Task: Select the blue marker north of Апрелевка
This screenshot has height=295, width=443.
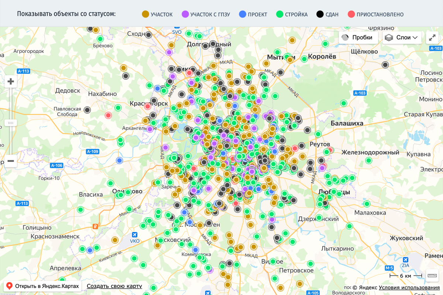Action: (x=90, y=250)
